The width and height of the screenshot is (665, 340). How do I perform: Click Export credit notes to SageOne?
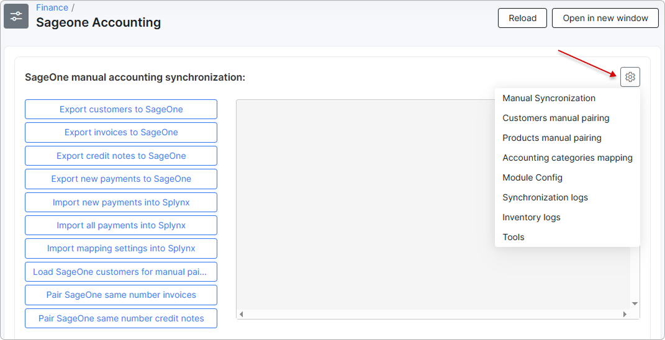click(x=121, y=156)
